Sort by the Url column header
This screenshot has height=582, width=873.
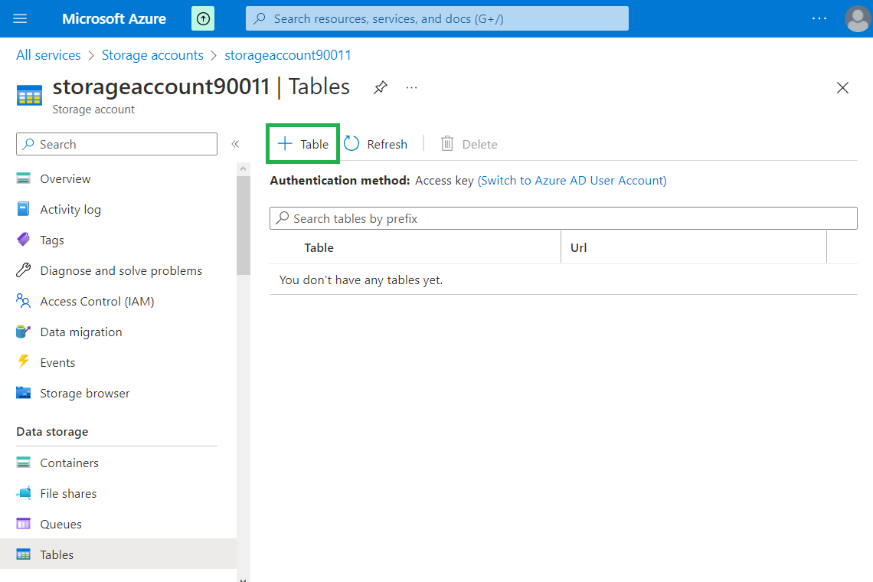(578, 248)
